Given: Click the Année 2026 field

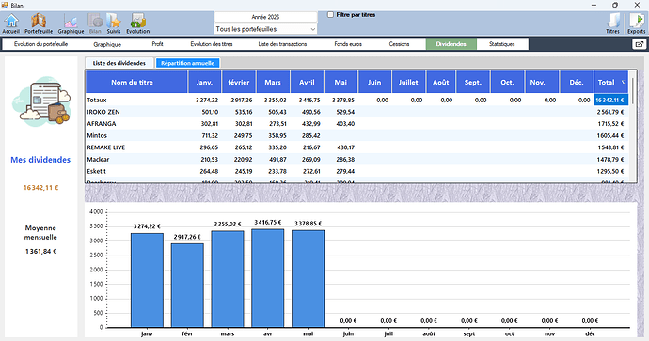Looking at the screenshot, I should coord(265,17).
